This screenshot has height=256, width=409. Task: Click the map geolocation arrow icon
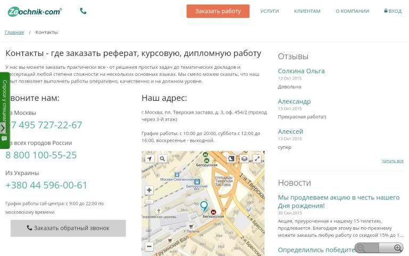click(x=150, y=159)
